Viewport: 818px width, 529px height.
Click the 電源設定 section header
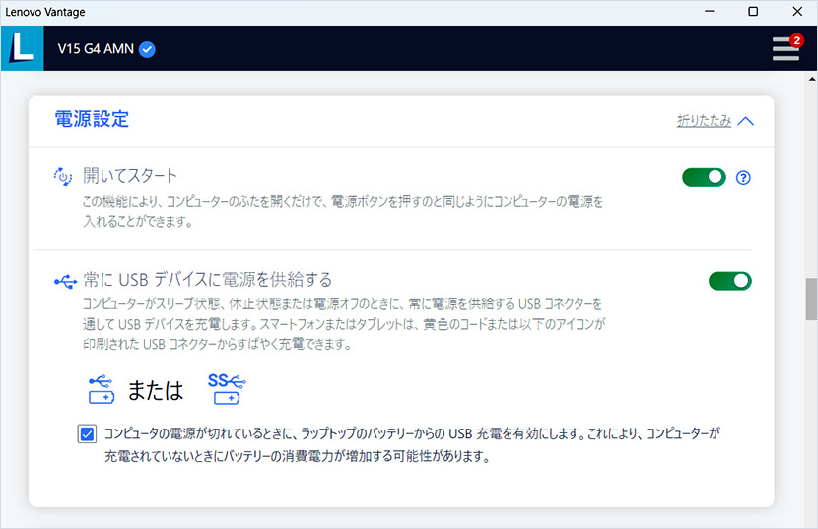coord(92,120)
